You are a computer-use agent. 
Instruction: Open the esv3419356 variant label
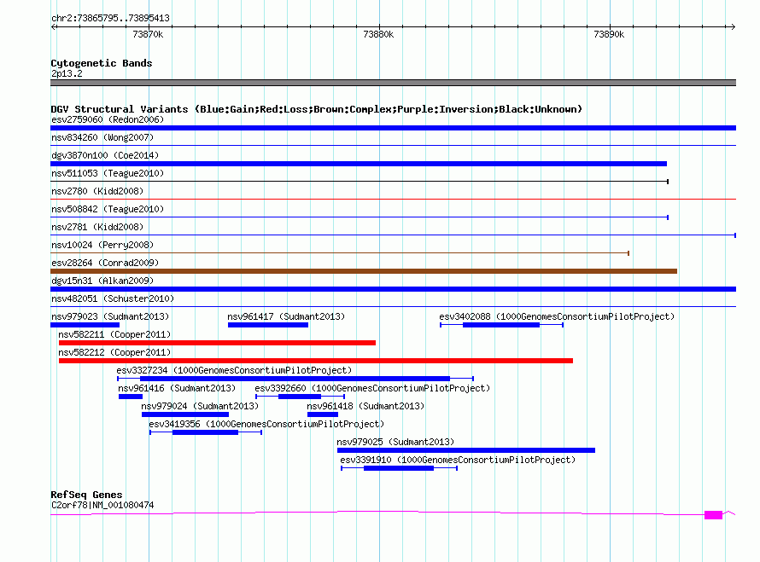pos(266,424)
